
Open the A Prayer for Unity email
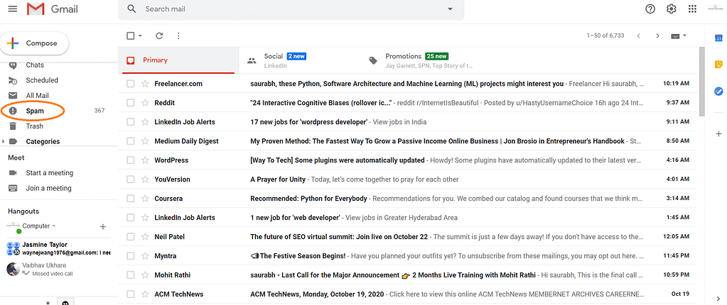pos(409,179)
